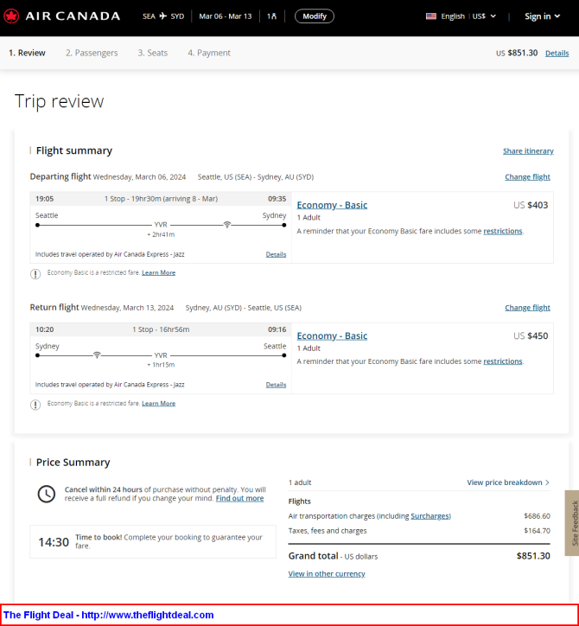This screenshot has height=626, width=579.
Task: Open the Site Feedback side tab
Action: 572,523
